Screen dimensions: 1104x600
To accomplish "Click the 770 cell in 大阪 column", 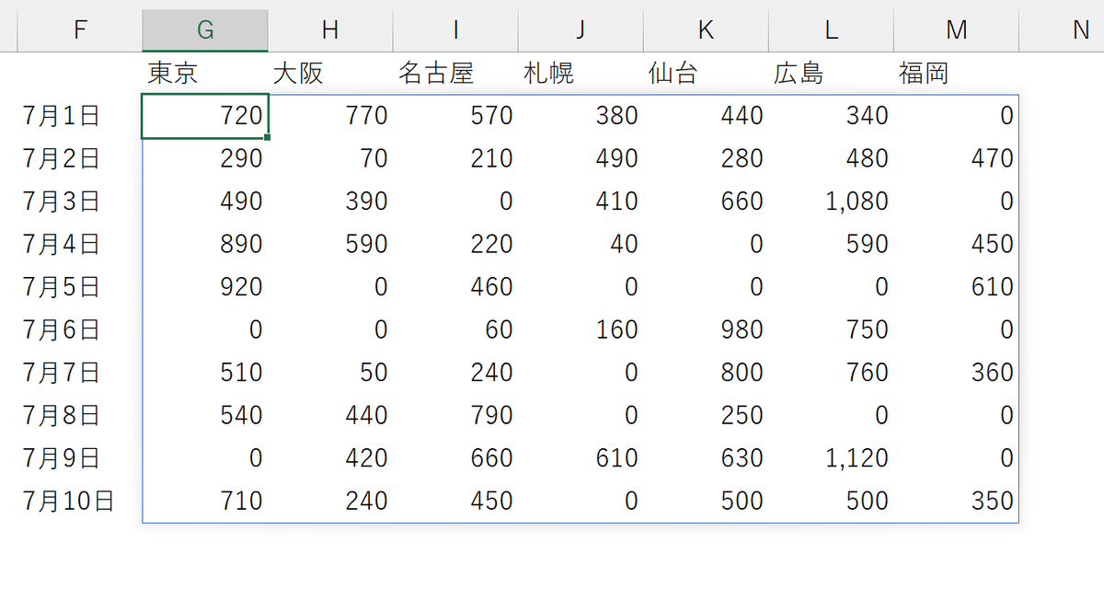I will [330, 116].
